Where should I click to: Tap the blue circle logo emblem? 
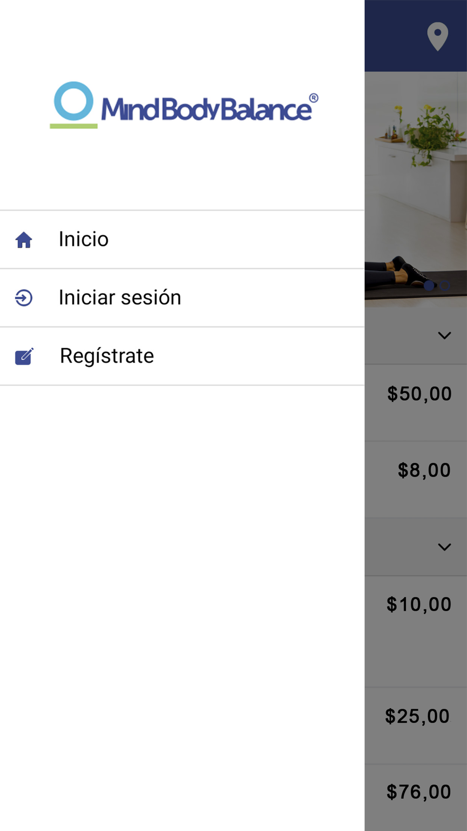pyautogui.click(x=74, y=101)
